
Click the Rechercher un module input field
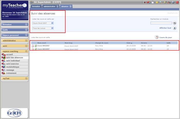(x=161, y=23)
